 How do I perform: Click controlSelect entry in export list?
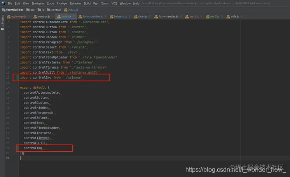point(36,118)
